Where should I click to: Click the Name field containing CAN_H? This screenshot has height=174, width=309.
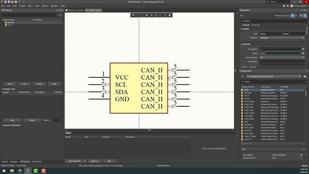(x=280, y=53)
